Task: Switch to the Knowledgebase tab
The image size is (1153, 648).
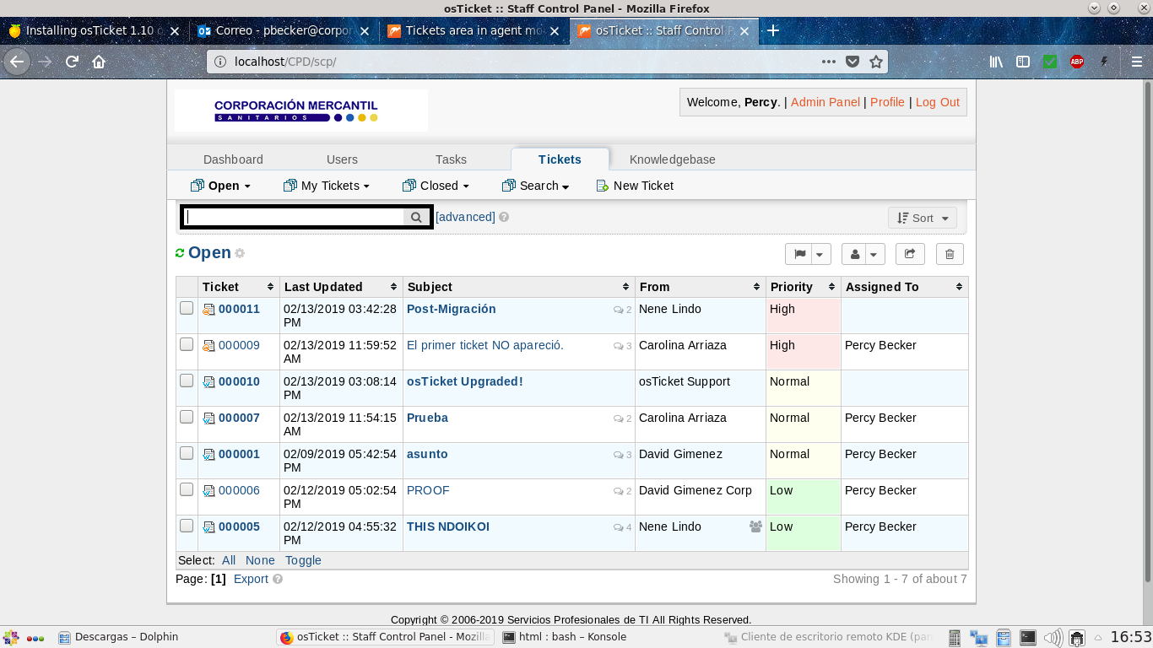Action: pyautogui.click(x=672, y=159)
